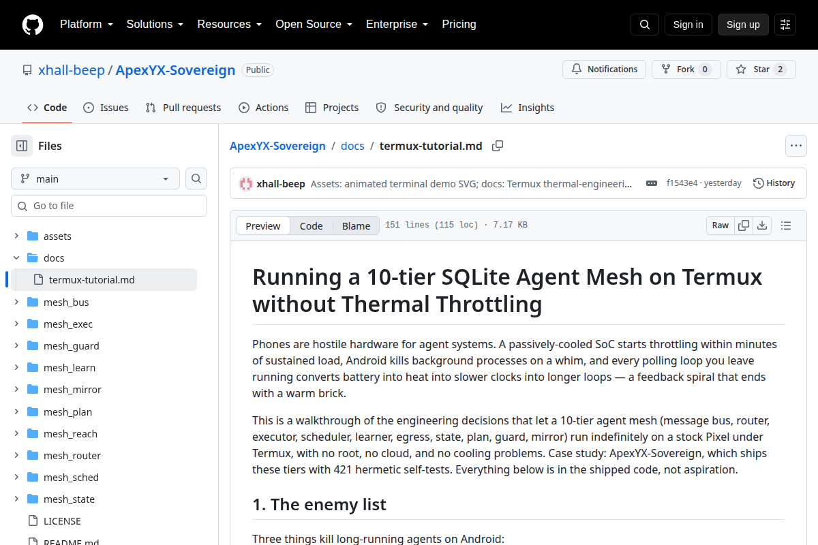
Task: Expand the mesh_learn folder chevron
Action: pyautogui.click(x=16, y=368)
